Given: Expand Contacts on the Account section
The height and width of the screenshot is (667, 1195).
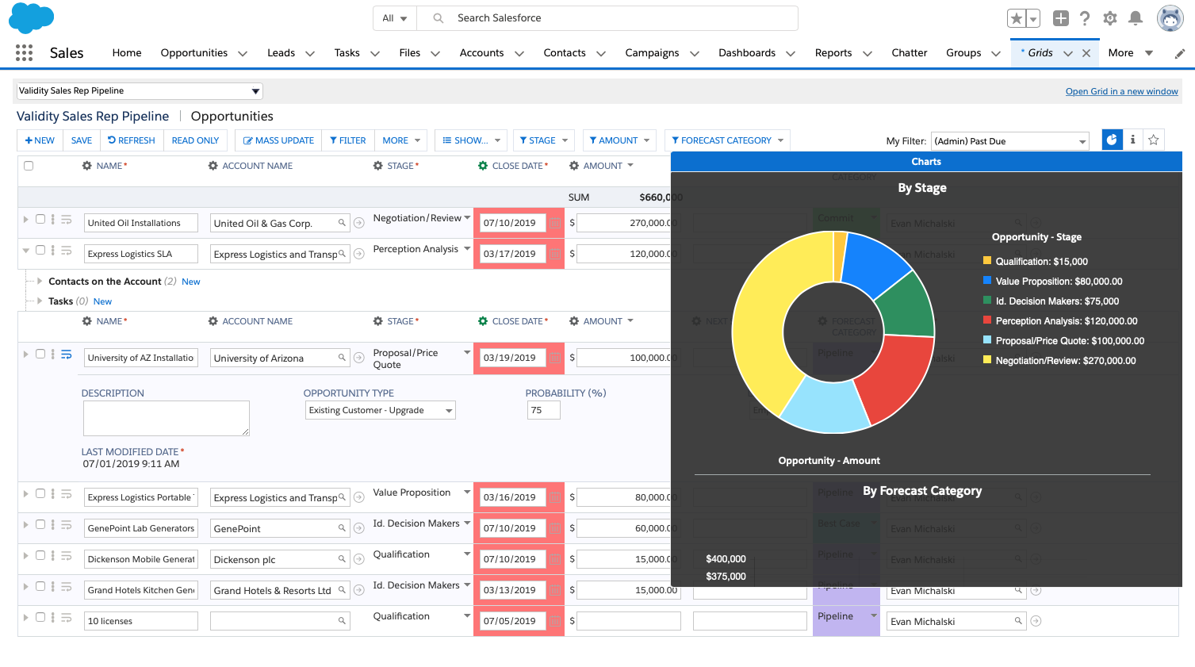Looking at the screenshot, I should (x=40, y=281).
